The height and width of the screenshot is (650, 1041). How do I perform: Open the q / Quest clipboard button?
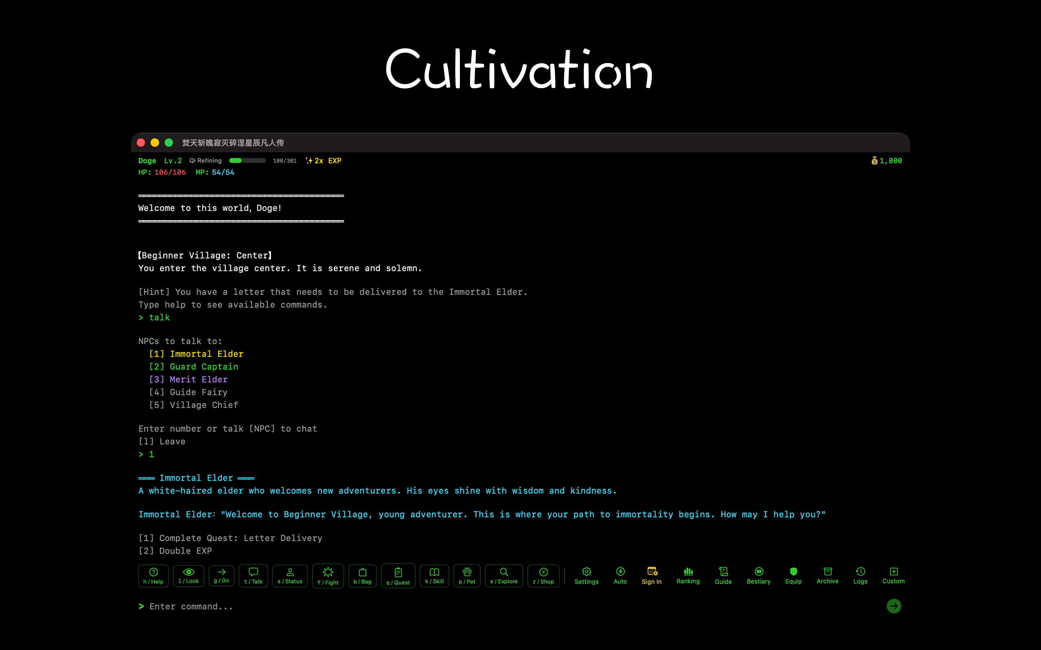pos(398,576)
